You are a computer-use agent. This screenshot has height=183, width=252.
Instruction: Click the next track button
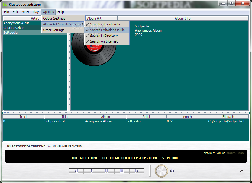(x=137, y=171)
